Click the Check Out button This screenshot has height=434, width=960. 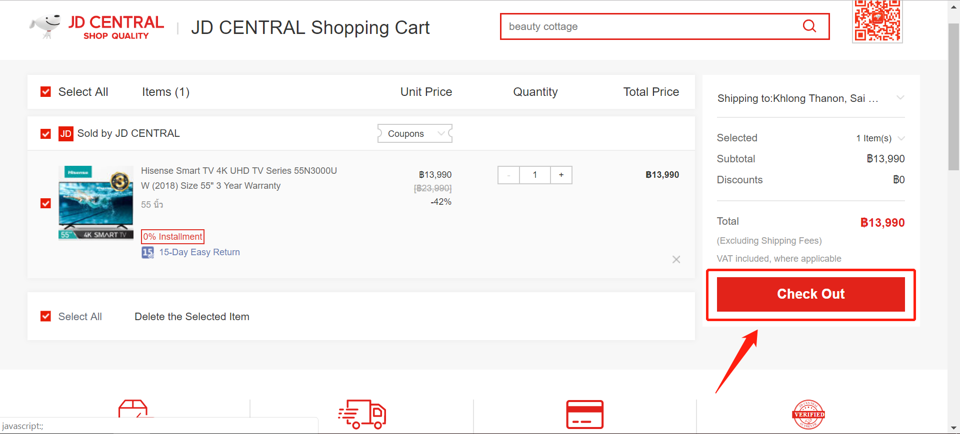(810, 294)
